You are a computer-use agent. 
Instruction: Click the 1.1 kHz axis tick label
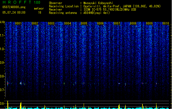pos(2,35)
